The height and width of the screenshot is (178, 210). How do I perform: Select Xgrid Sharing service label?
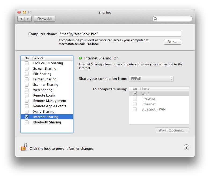[44, 112]
